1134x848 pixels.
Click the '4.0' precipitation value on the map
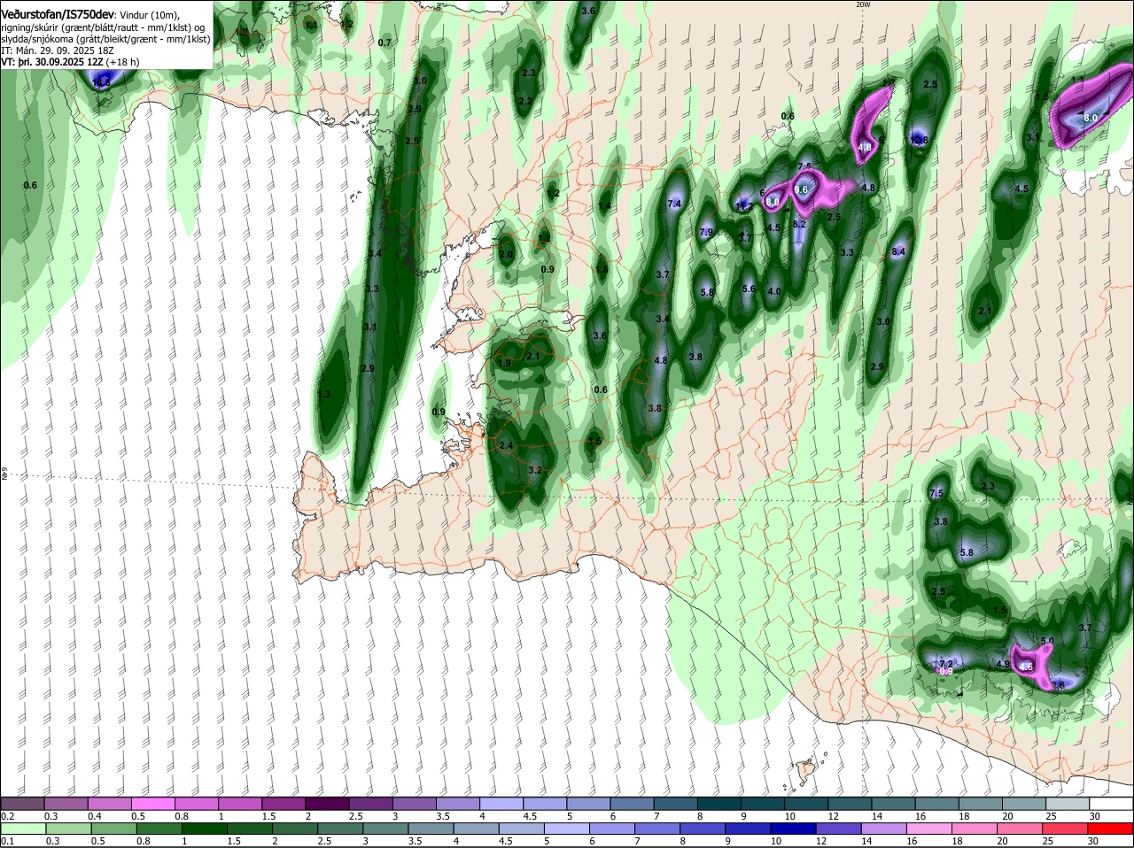pos(774,292)
